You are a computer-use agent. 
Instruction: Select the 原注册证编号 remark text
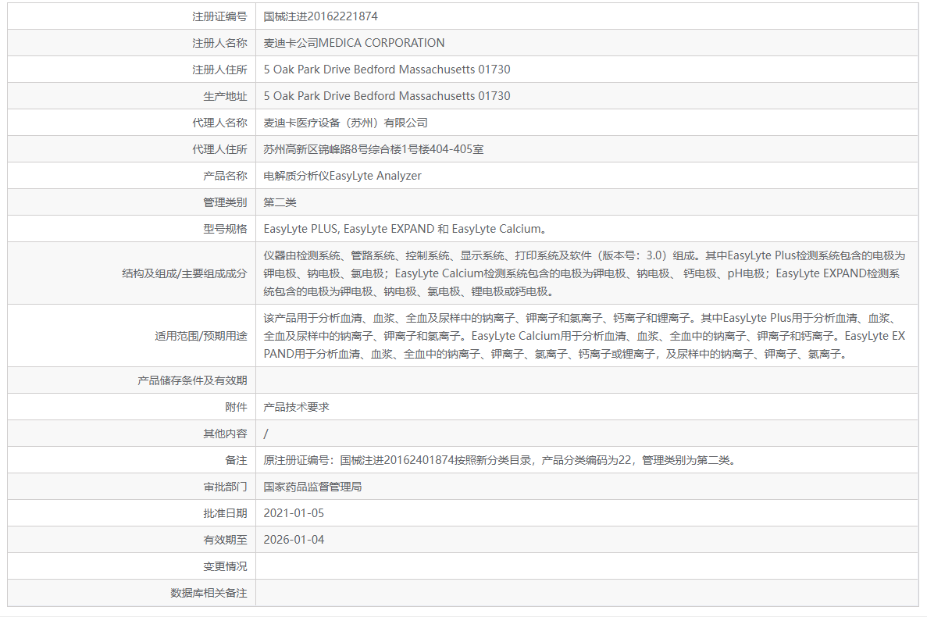pos(501,461)
